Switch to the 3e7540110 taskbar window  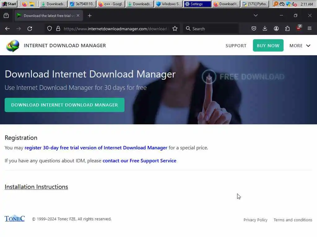click(x=82, y=4)
